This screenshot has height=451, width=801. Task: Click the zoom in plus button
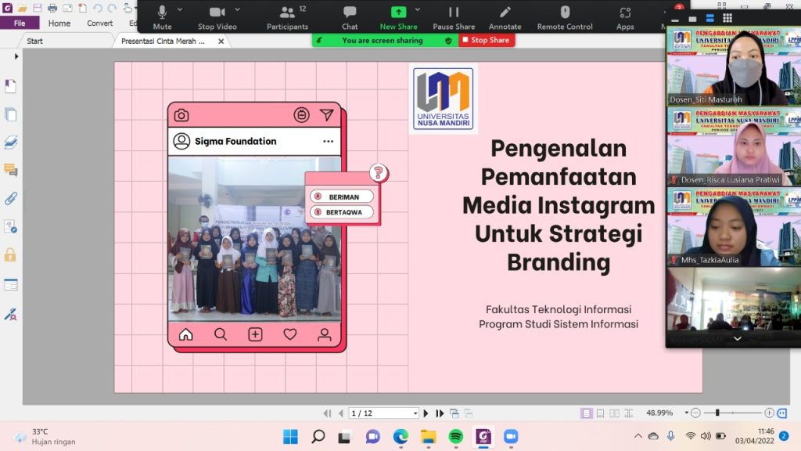(770, 413)
